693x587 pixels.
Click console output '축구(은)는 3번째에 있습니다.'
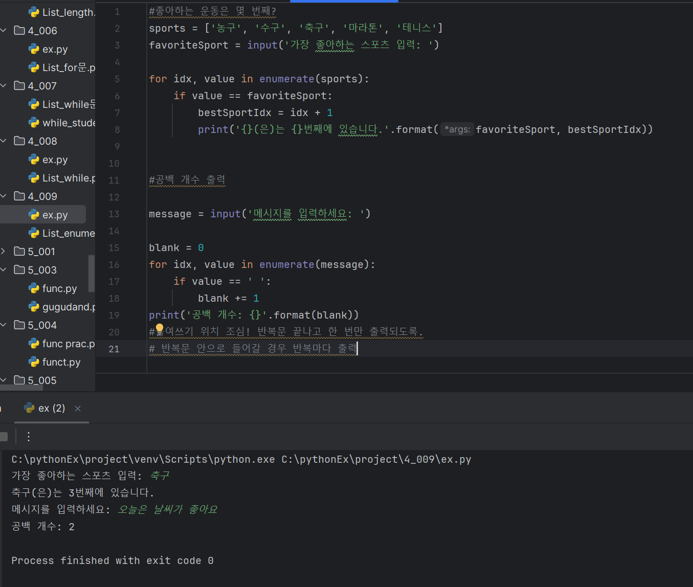(83, 492)
